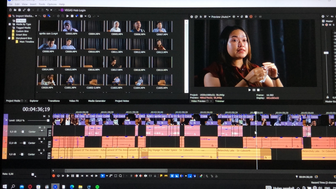
Task: Open the Import Media dropdown arrow
Action: 36,16
